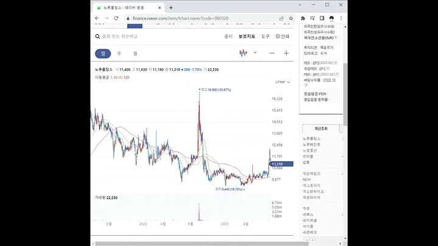Open the 도구 tools menu
The height and width of the screenshot is (246, 438).
(265, 37)
